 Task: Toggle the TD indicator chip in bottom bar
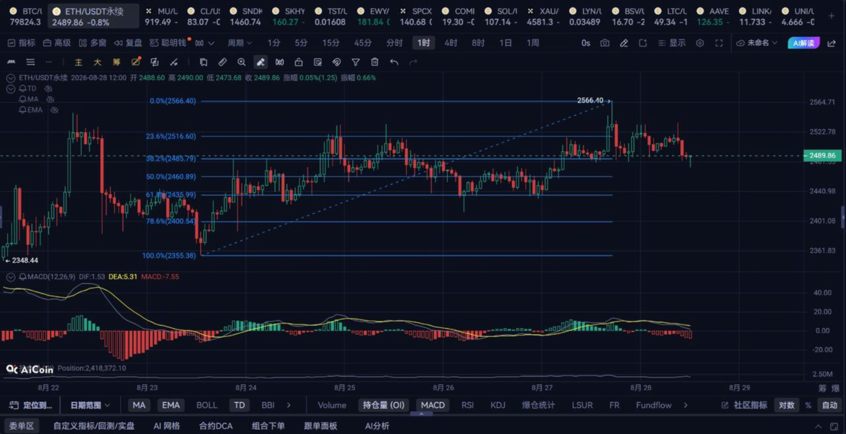tap(239, 405)
